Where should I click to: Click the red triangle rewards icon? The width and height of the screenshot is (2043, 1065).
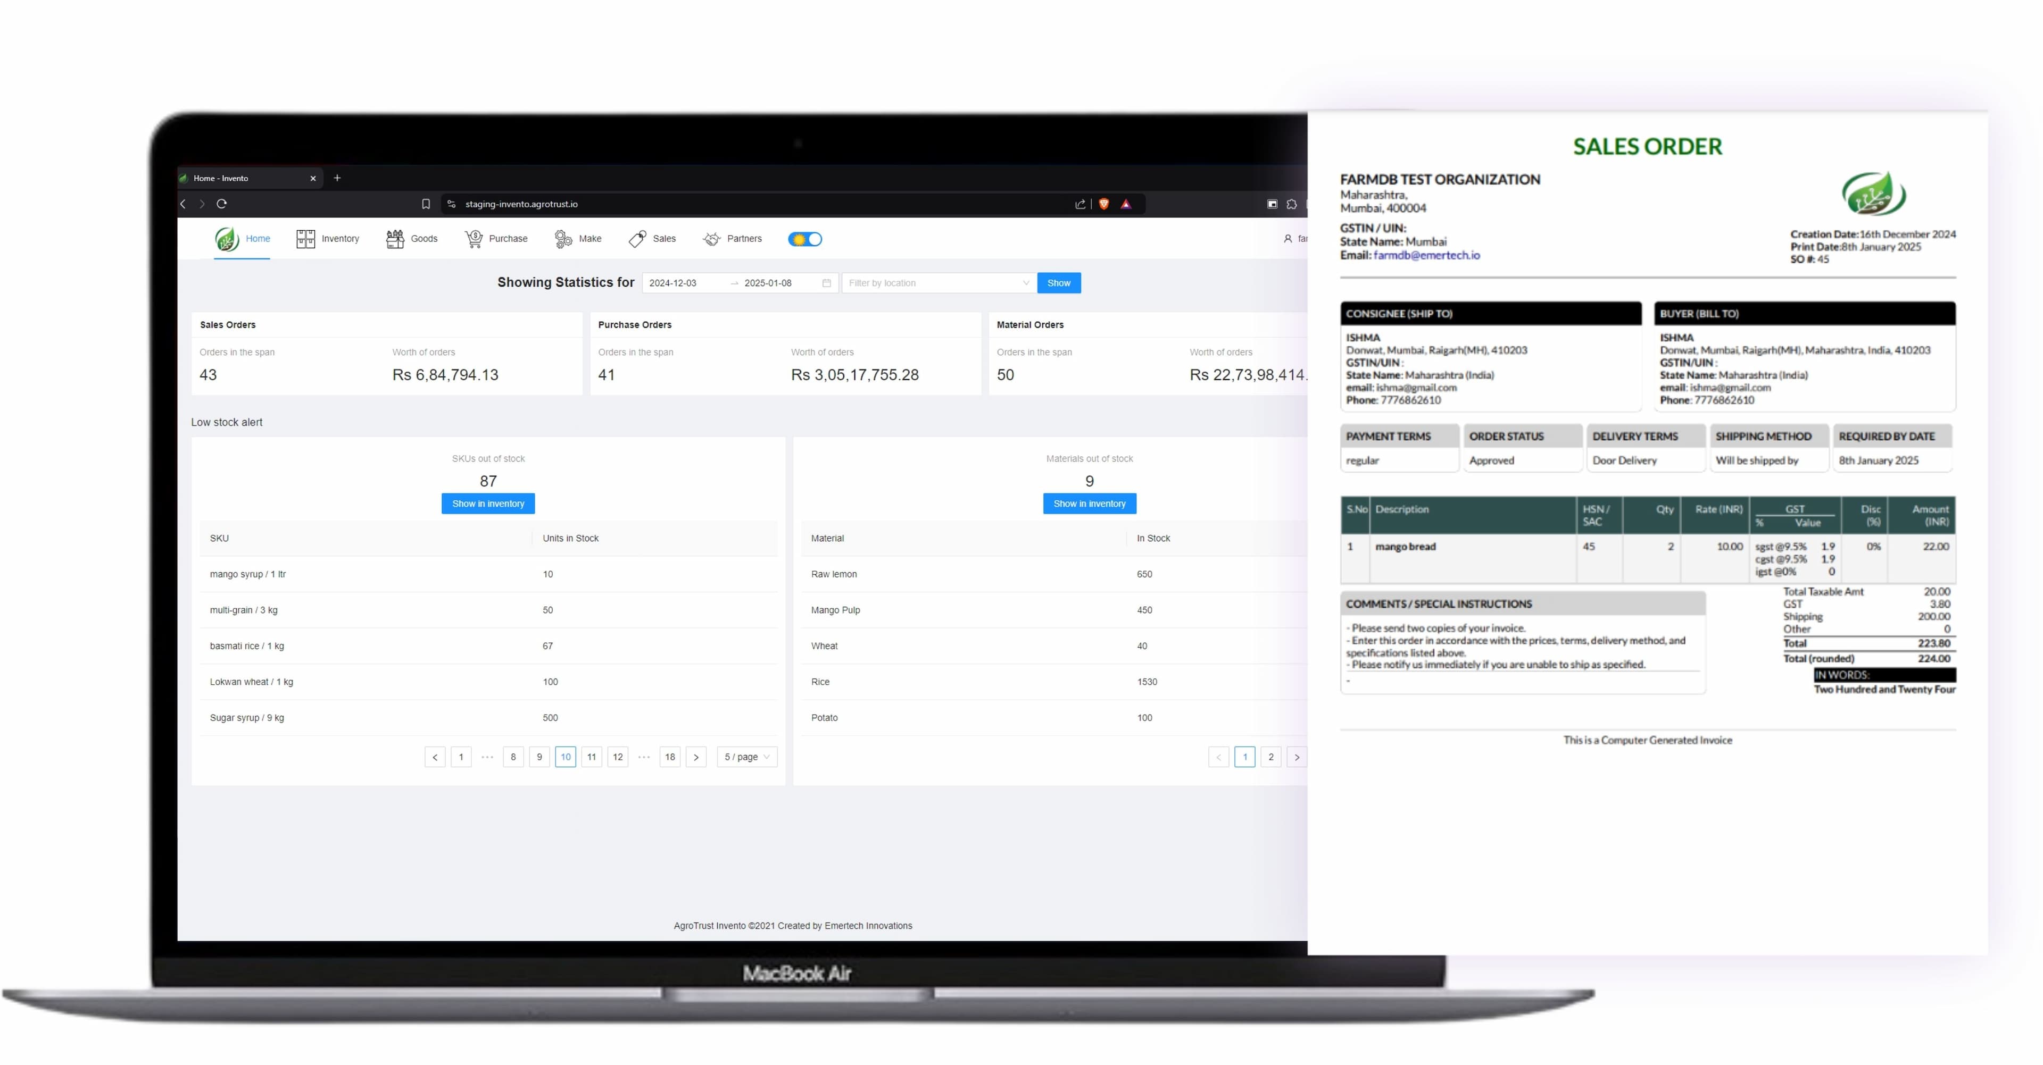1125,204
